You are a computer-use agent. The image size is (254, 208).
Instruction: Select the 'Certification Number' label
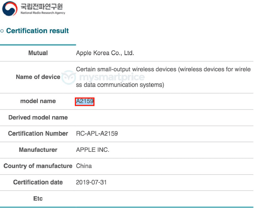[x=38, y=133]
